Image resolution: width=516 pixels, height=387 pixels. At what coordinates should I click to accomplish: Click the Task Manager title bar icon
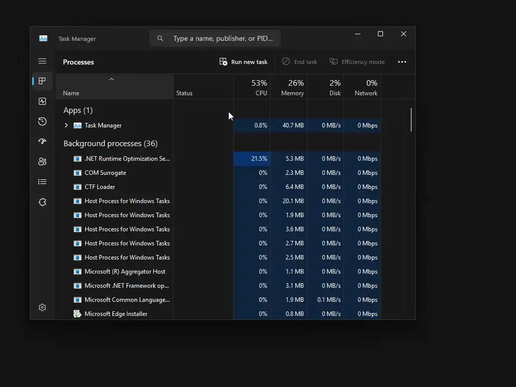tap(43, 38)
